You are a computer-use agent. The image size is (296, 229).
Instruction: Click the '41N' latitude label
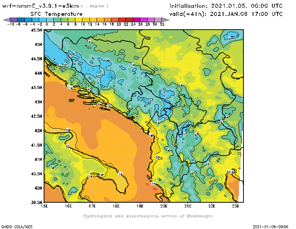(x=38, y=159)
